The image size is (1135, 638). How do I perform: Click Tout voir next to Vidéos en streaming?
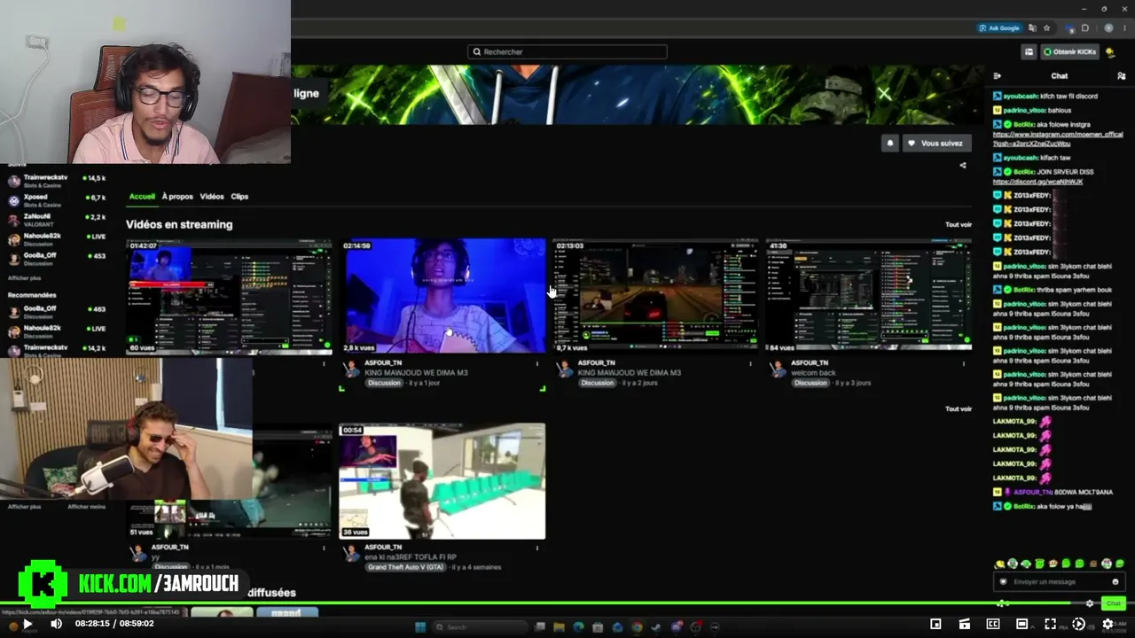tap(959, 224)
